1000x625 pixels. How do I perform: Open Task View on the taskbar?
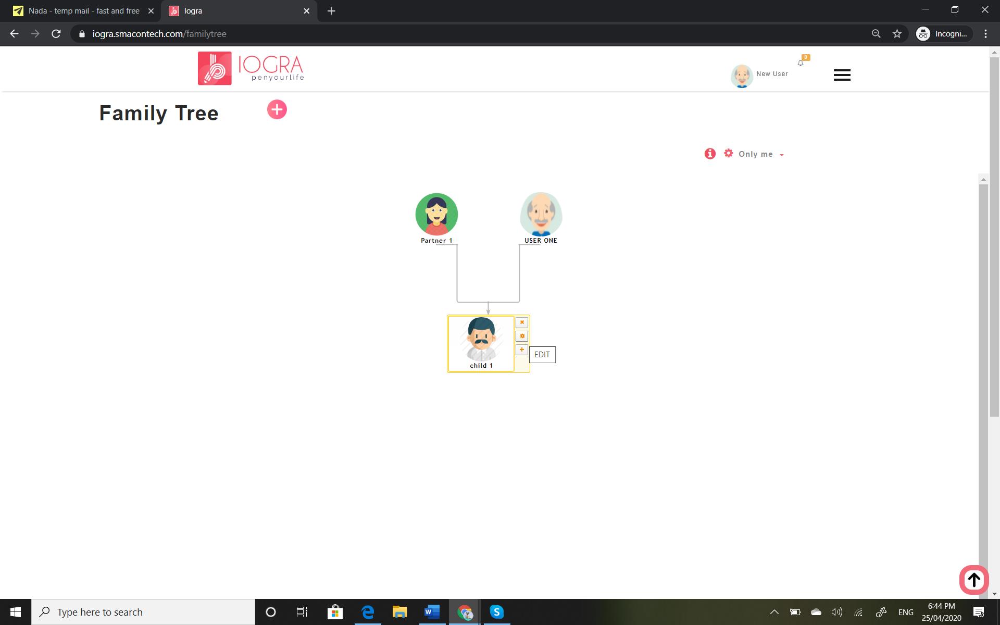302,612
